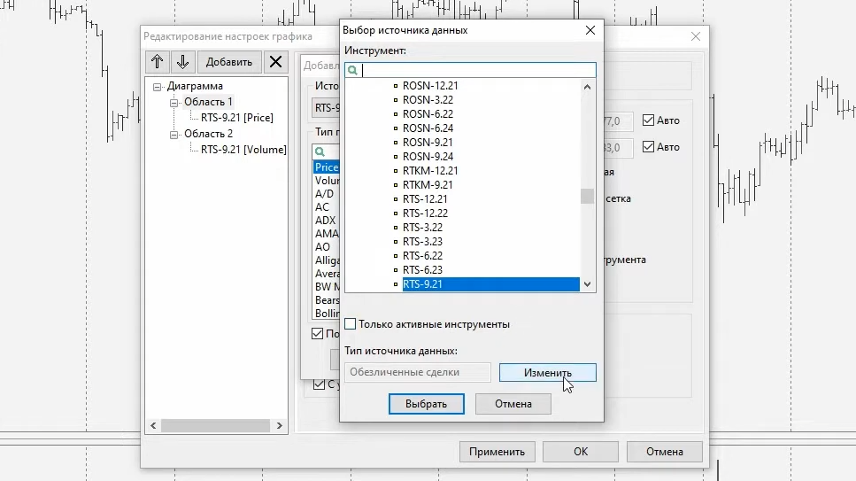The image size is (856, 481).
Task: Click the tree horizontal scroll right arrow
Action: [x=281, y=426]
